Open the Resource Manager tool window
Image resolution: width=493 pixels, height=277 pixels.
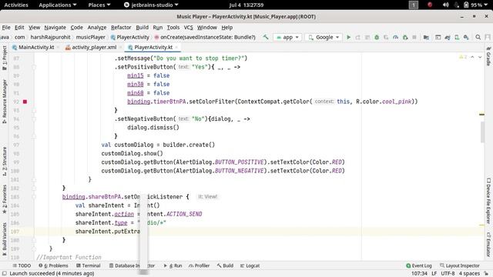coord(5,102)
